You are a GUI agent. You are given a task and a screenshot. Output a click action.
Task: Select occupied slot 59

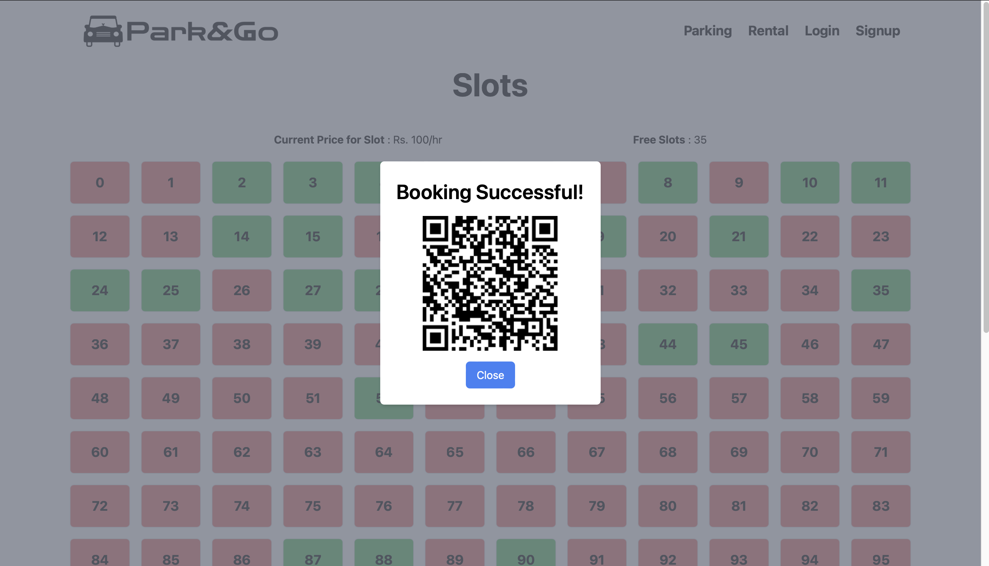880,398
